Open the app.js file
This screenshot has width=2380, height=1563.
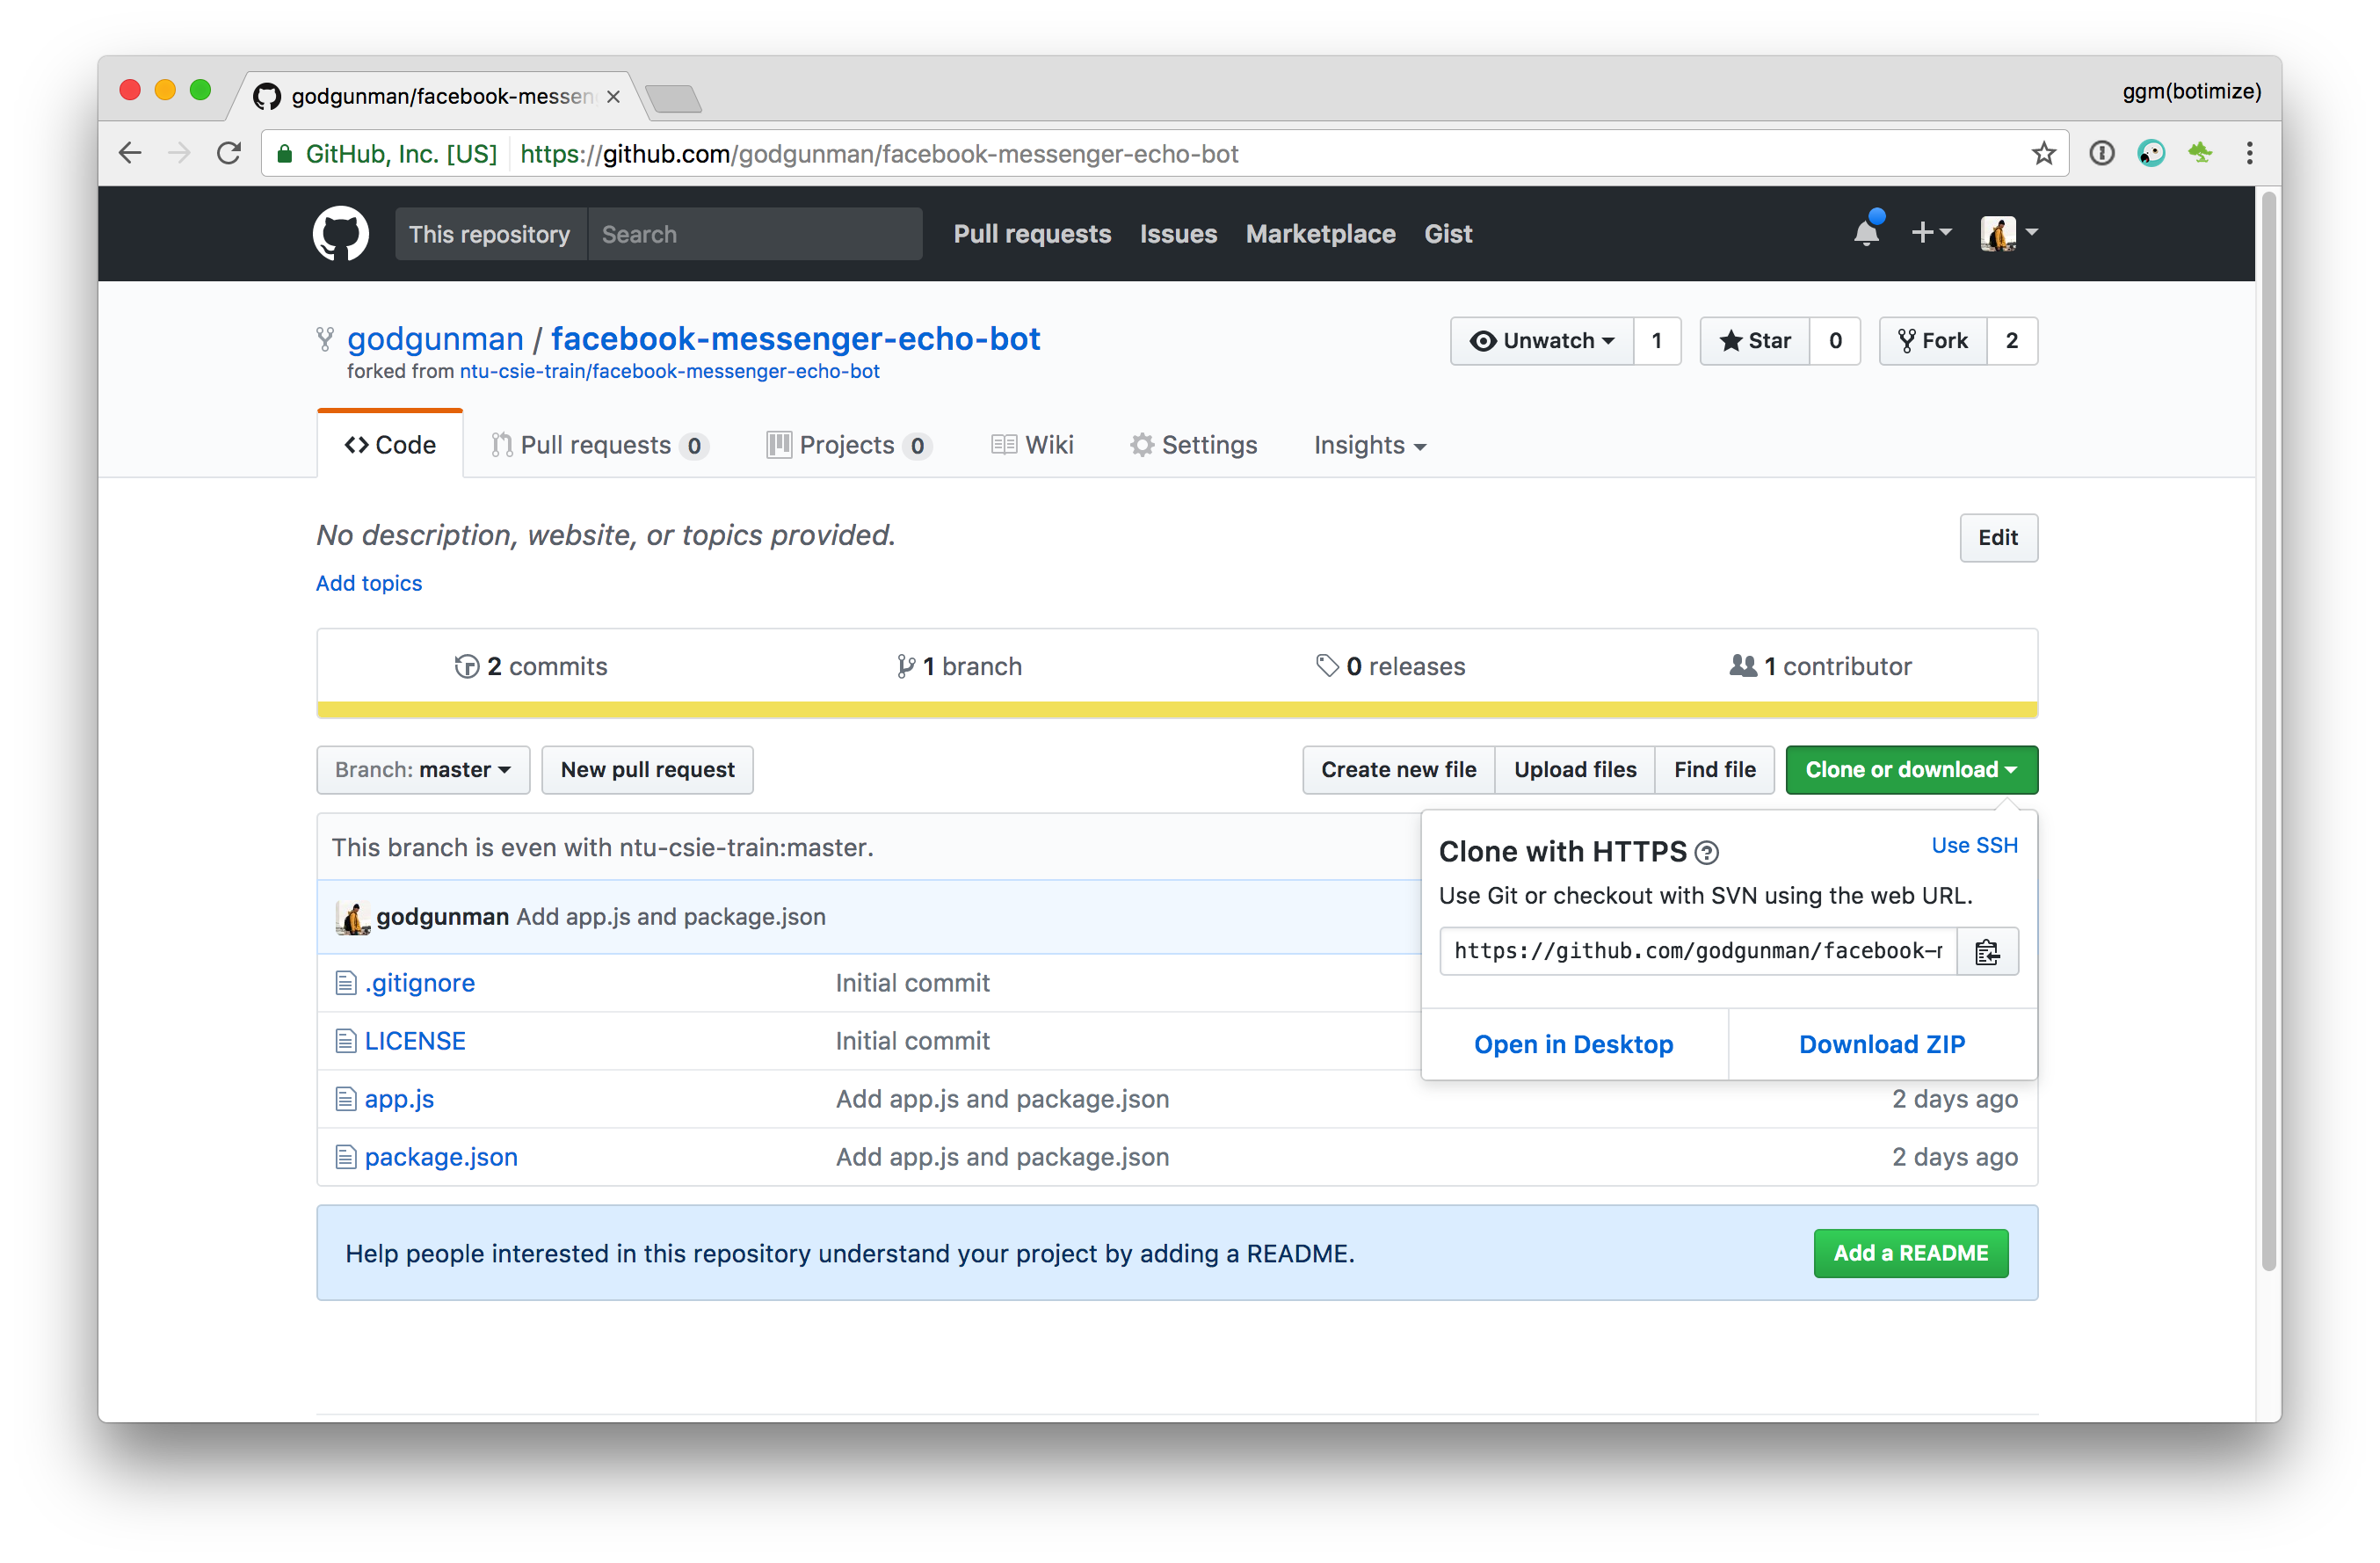[399, 1100]
